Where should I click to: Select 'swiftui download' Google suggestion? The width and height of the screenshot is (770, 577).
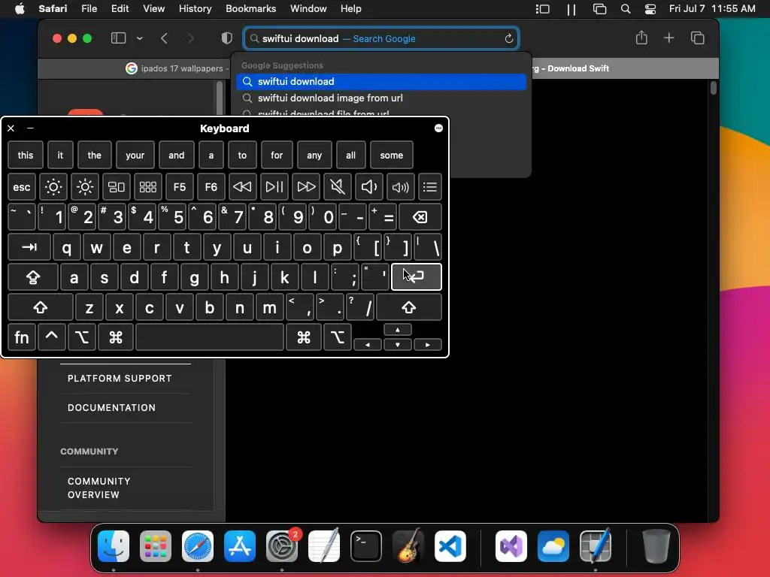[381, 81]
